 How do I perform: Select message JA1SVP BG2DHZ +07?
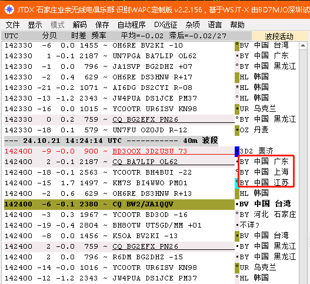click(152, 66)
